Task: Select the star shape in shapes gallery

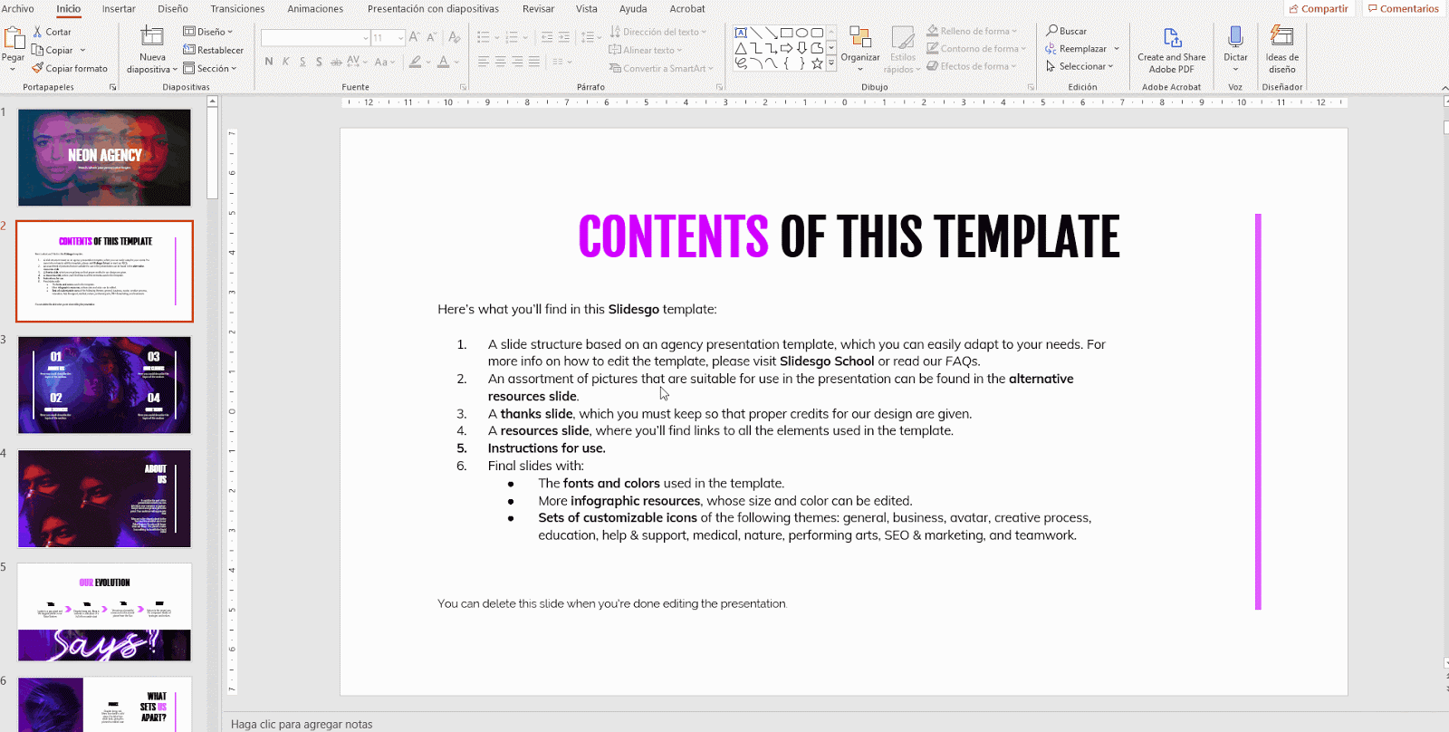Action: pos(817,63)
